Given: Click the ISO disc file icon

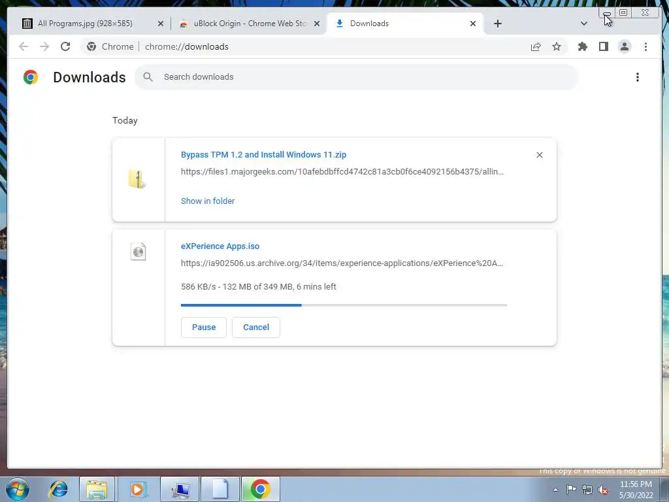Looking at the screenshot, I should (139, 252).
